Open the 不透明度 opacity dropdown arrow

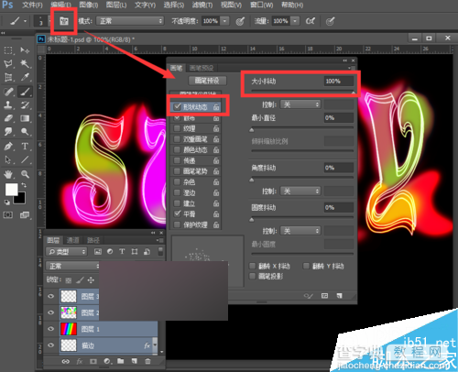(224, 21)
